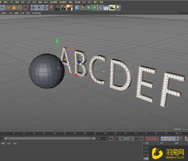
Task: Add a Camera object
Action: coord(112,8)
